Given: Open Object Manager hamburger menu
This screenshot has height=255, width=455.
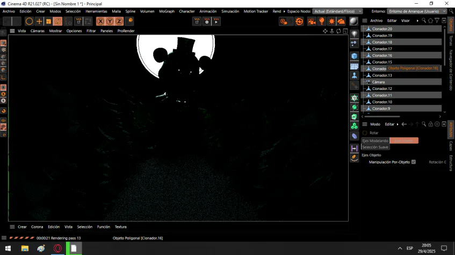Looking at the screenshot, I should [365, 20].
